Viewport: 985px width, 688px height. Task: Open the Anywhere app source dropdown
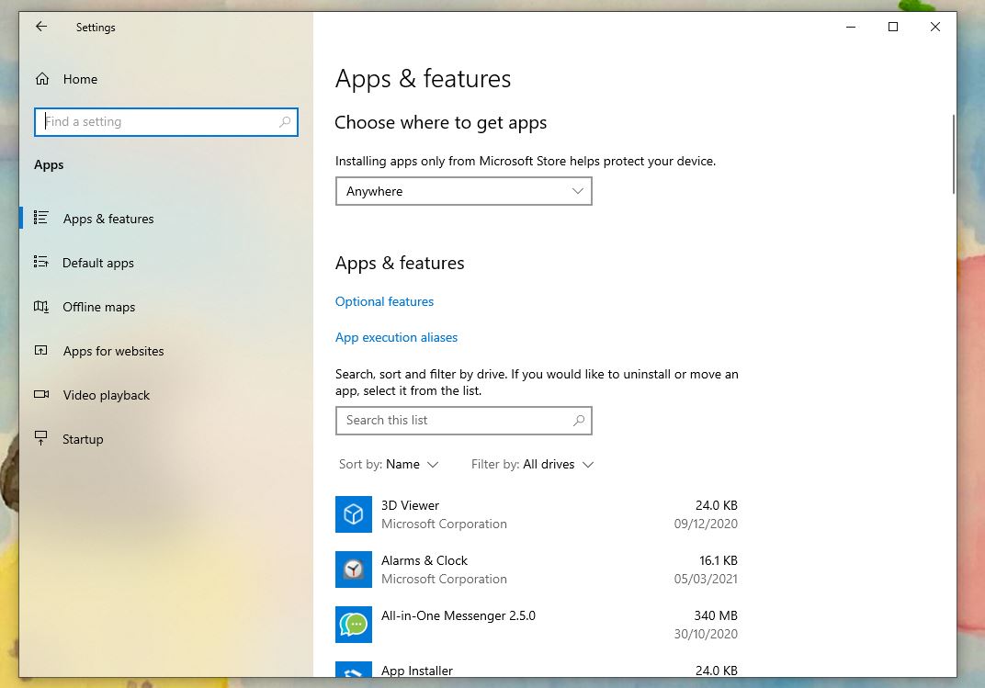464,191
